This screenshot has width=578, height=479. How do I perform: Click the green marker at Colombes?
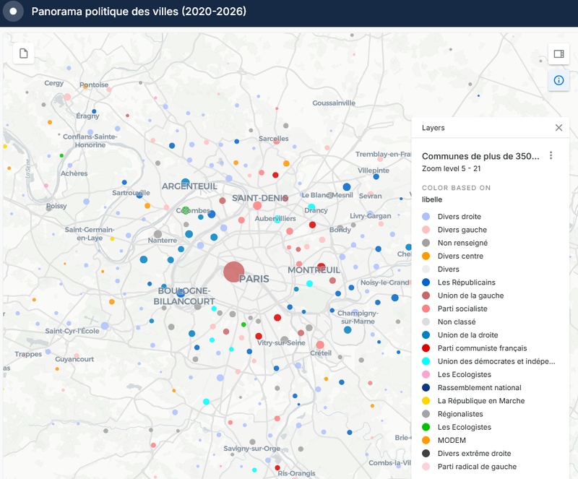point(186,210)
